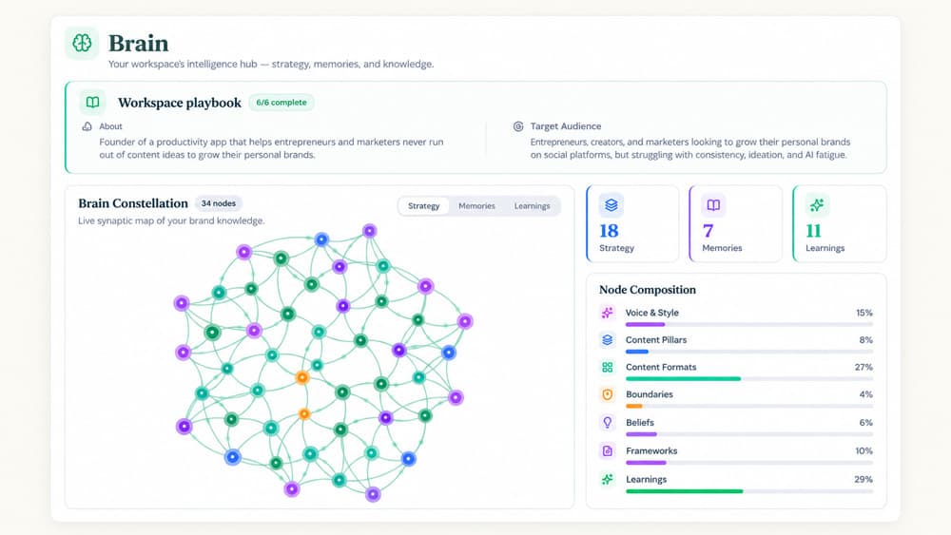Click the Frameworks document icon
Viewport: 951px width, 535px height.
coord(607,450)
